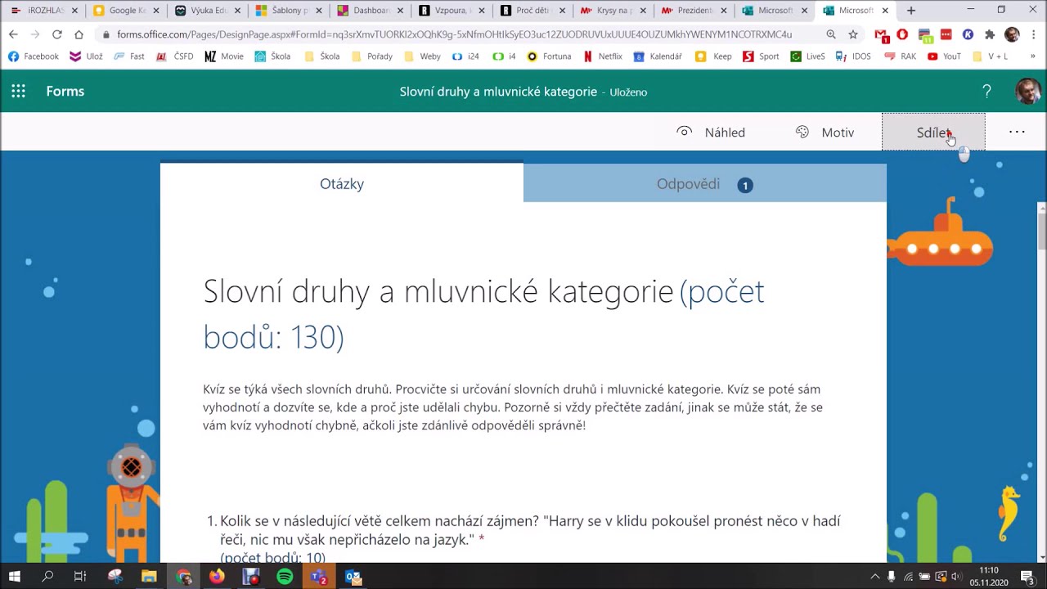Open the Office app launcher grid
1047x589 pixels.
(x=18, y=91)
